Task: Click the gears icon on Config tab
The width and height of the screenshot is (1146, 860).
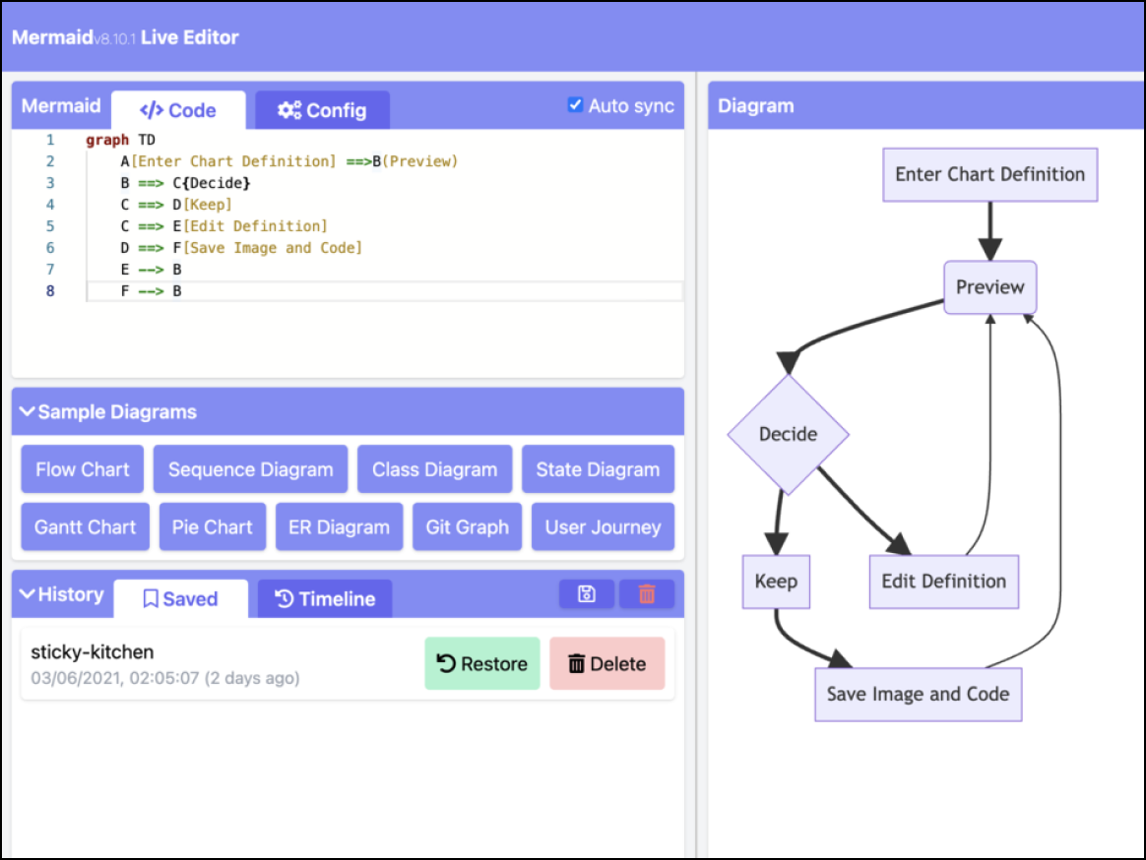Action: [x=289, y=110]
